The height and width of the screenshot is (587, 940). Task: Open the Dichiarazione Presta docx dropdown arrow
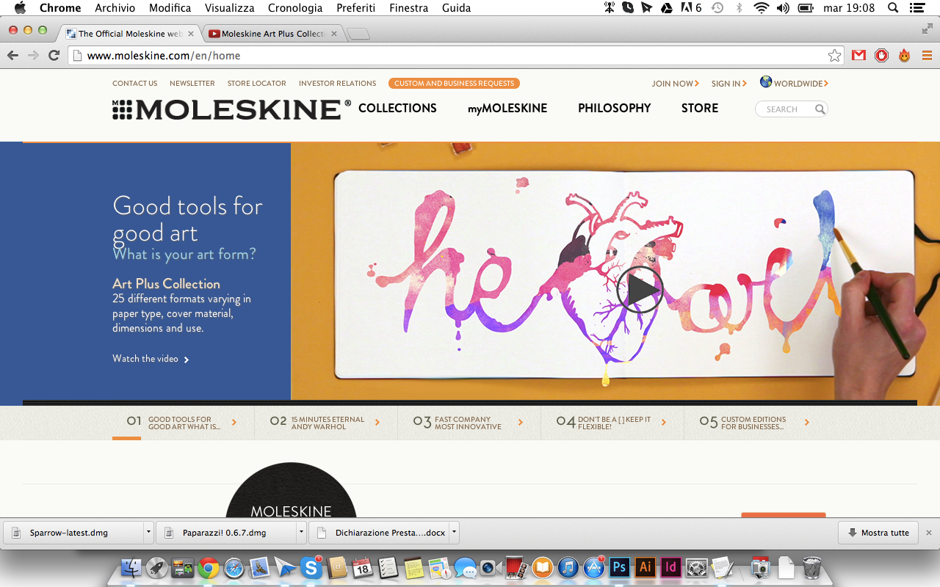point(454,533)
